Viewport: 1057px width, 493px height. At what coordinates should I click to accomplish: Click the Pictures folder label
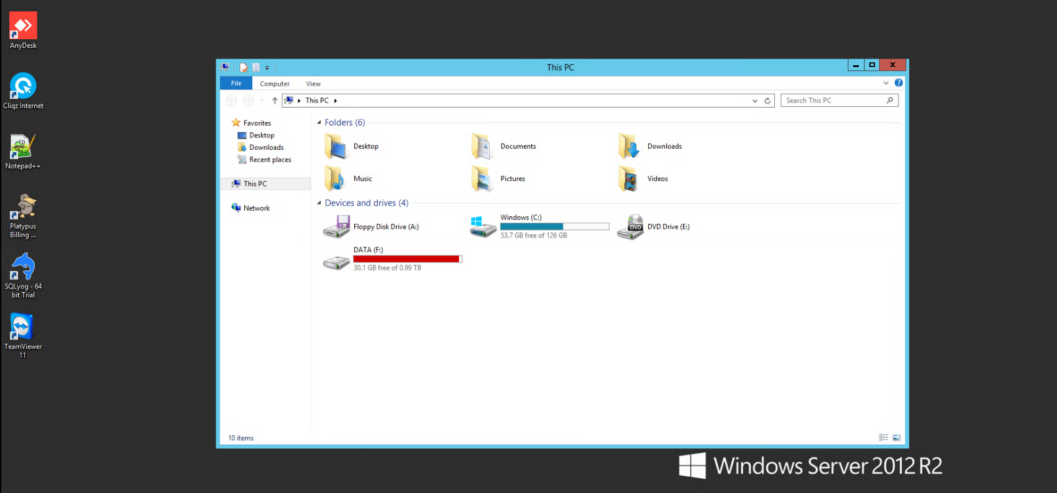(x=513, y=179)
